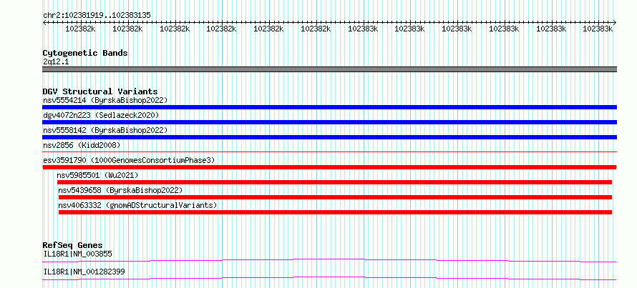The image size is (637, 288).
Task: Select the magenta IL18R1|NM_003855 gene line
Action: (x=329, y=260)
